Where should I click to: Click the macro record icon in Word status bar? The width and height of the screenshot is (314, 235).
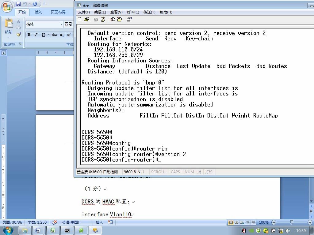point(110,222)
